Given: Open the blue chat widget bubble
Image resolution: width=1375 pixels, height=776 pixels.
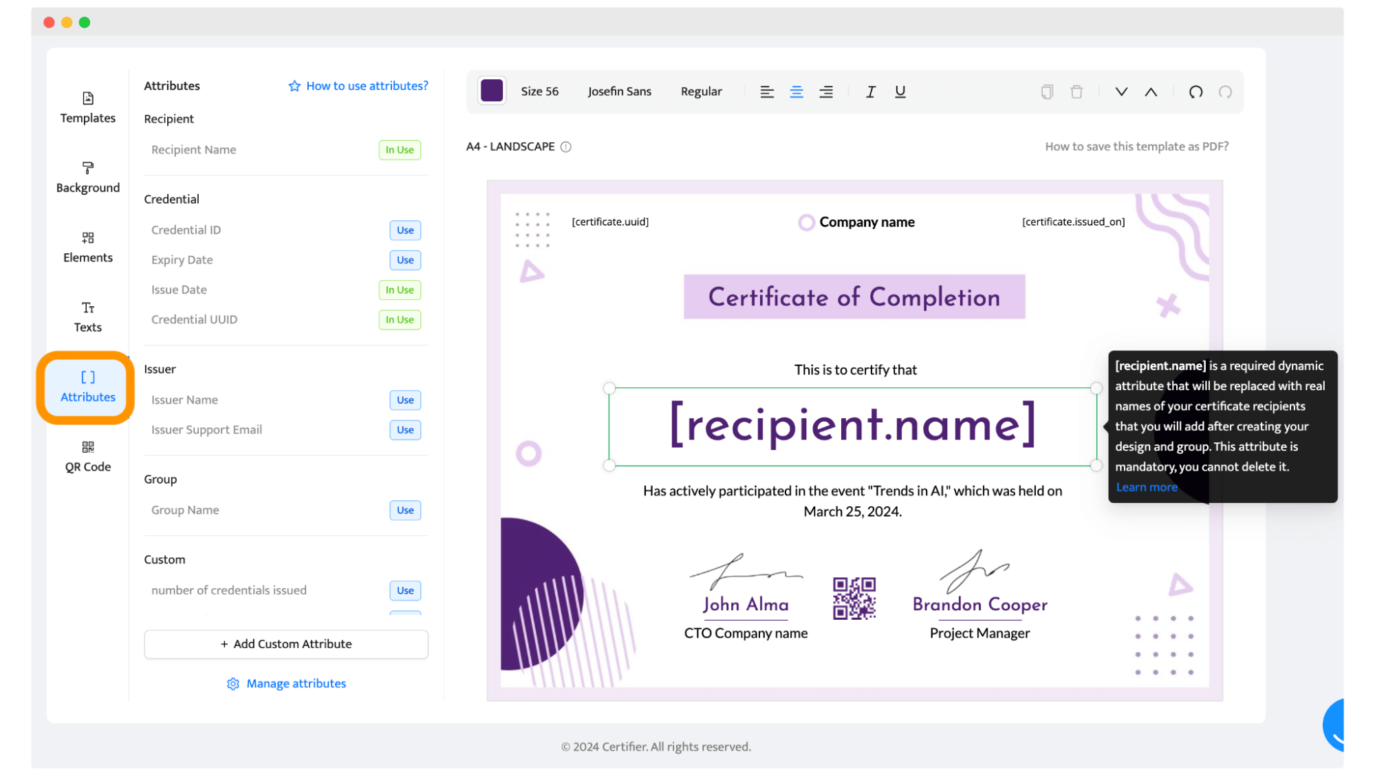Looking at the screenshot, I should [1333, 725].
